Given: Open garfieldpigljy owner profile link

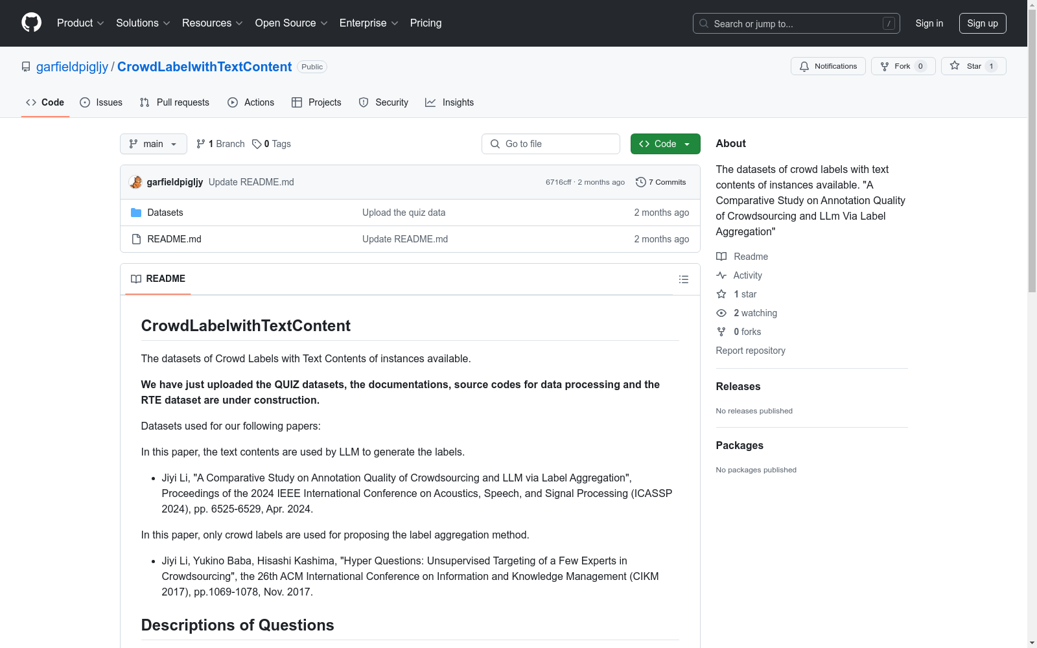Looking at the screenshot, I should pos(72,67).
